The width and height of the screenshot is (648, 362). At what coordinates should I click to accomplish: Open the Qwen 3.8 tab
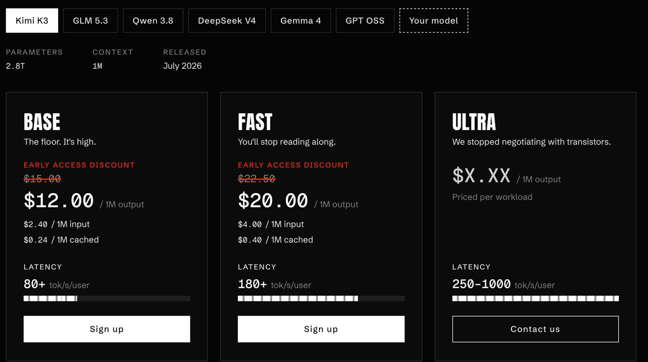click(153, 21)
